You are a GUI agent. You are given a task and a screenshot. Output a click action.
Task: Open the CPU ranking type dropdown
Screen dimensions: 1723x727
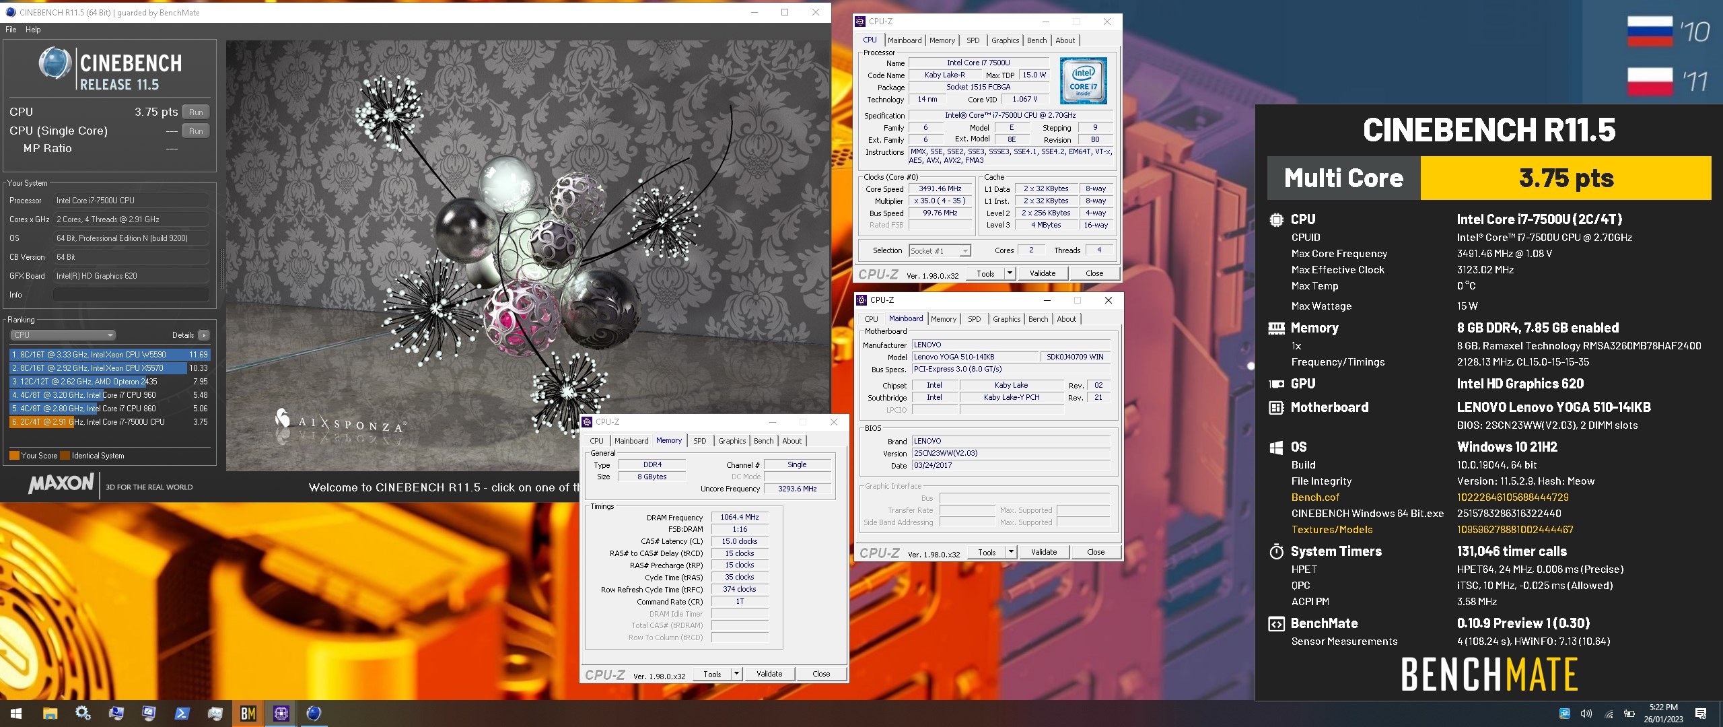63,335
